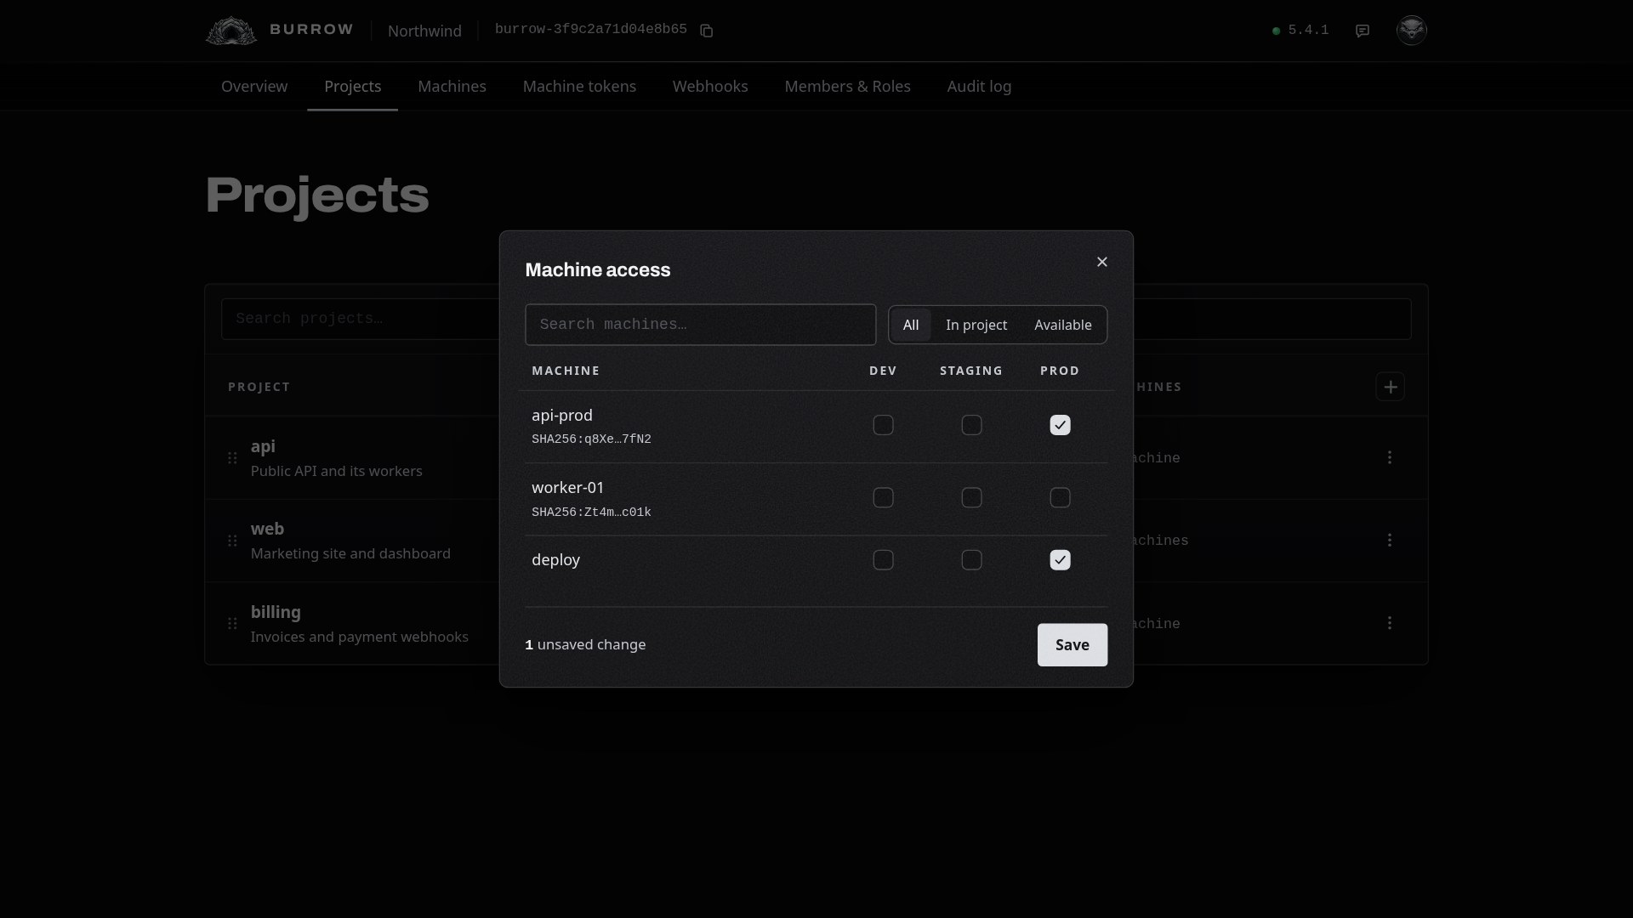Viewport: 1633px width, 918px height.
Task: Enable Dev access for api-prod
Action: click(x=883, y=425)
